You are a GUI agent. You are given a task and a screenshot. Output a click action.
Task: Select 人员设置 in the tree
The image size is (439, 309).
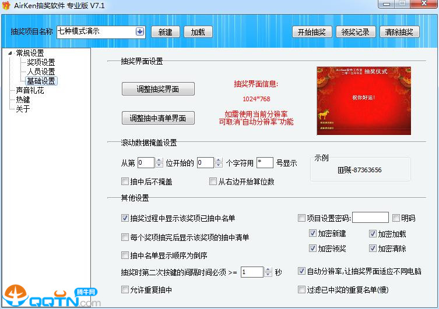coord(41,72)
